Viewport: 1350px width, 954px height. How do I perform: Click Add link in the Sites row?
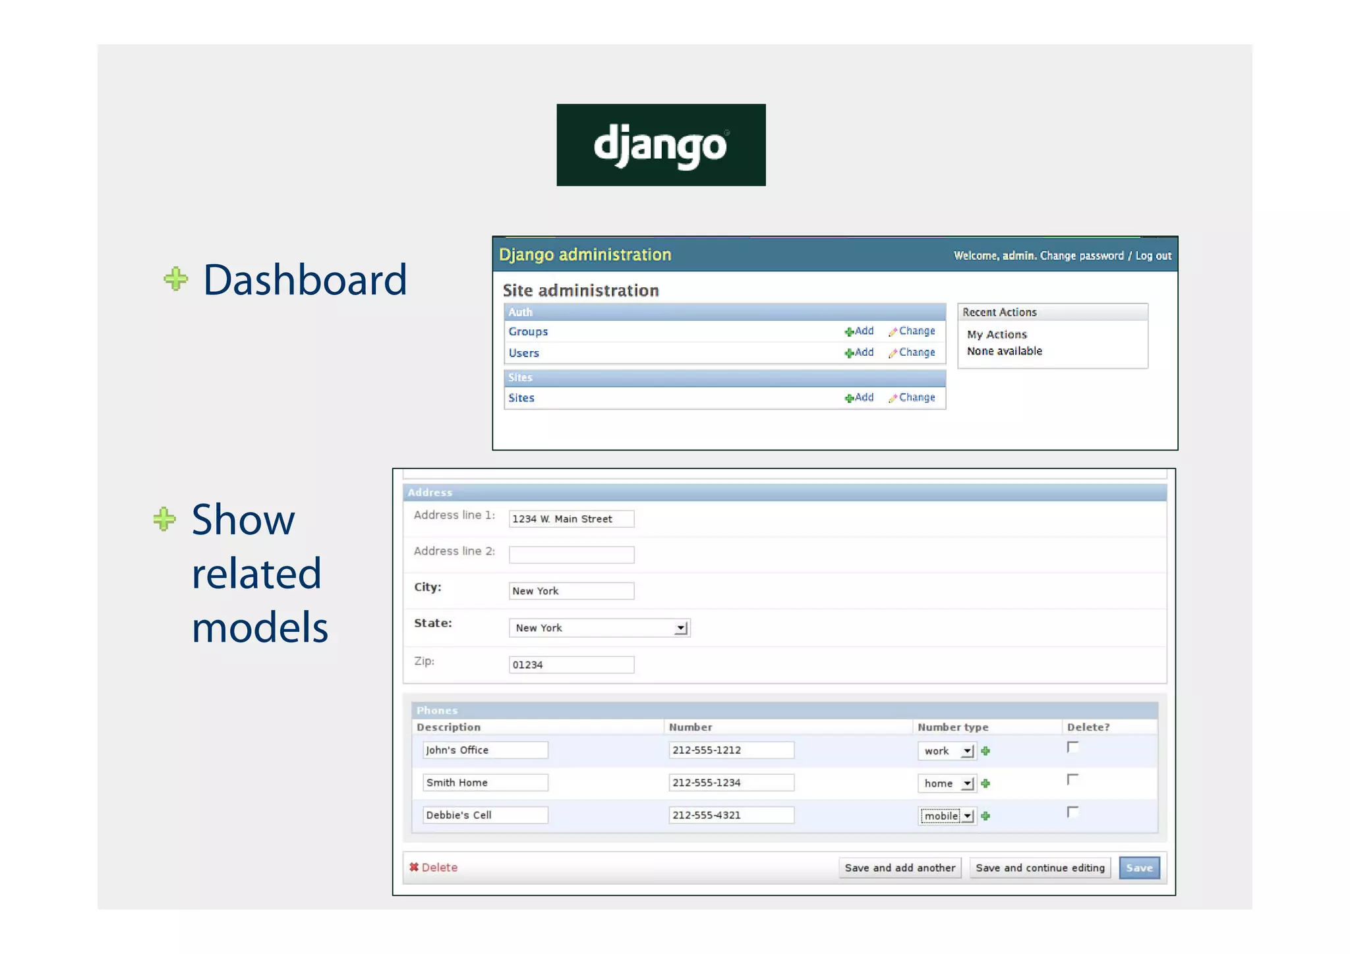click(x=864, y=397)
